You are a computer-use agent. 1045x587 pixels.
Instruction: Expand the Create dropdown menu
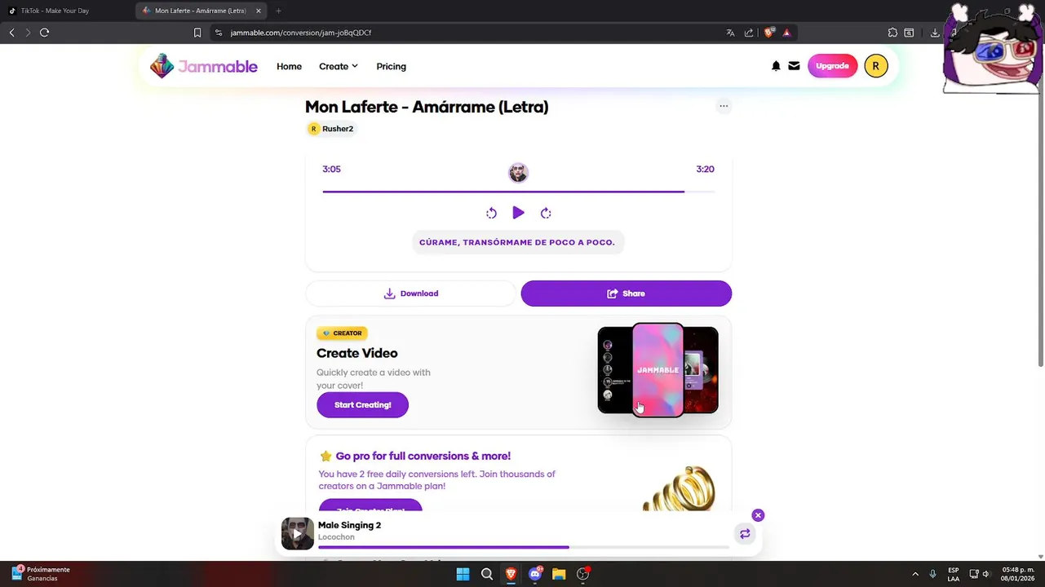coord(339,66)
